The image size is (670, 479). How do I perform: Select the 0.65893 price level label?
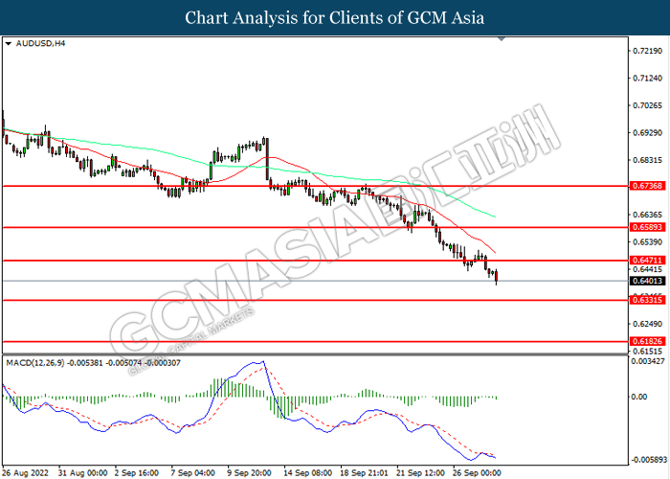point(648,227)
